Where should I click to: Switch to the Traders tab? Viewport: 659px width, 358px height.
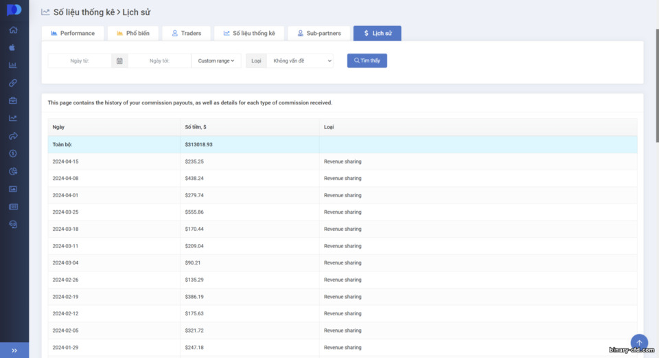186,33
